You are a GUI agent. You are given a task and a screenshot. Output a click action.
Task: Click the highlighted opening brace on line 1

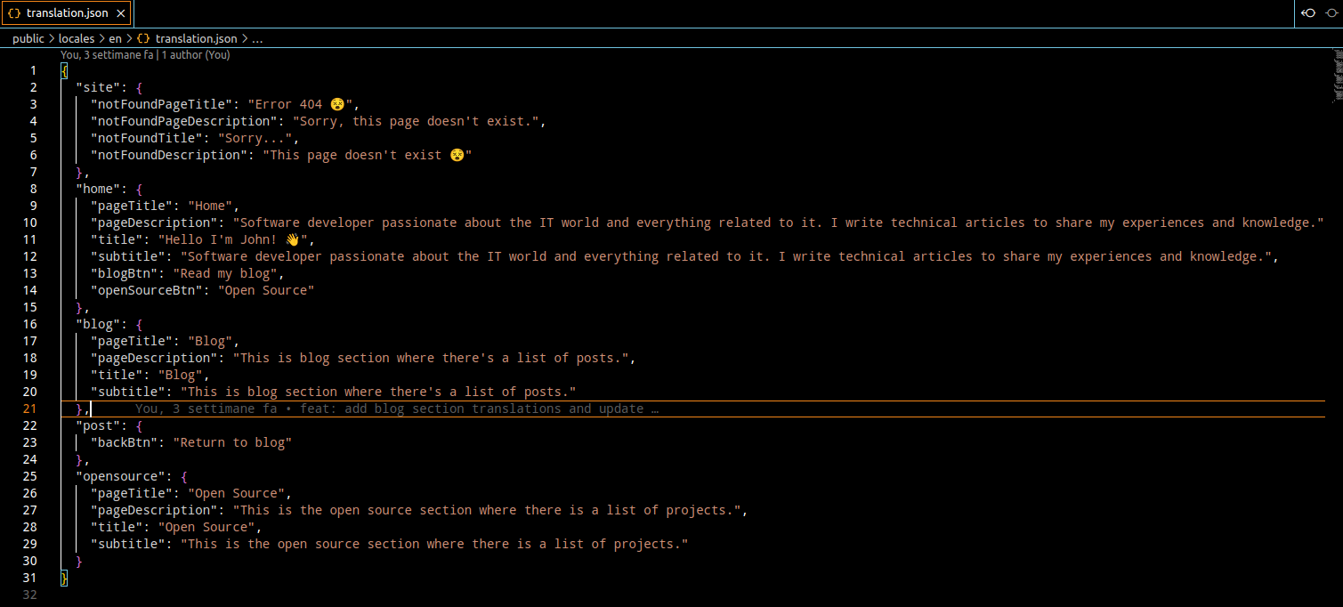coord(64,70)
